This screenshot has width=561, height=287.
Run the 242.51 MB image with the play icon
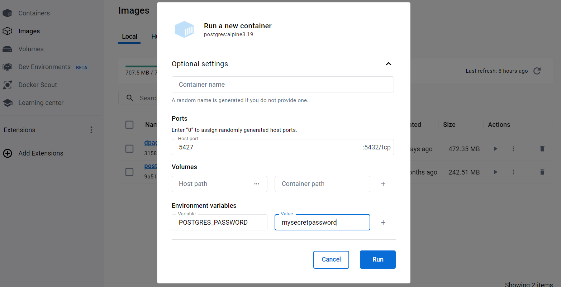tap(496, 172)
